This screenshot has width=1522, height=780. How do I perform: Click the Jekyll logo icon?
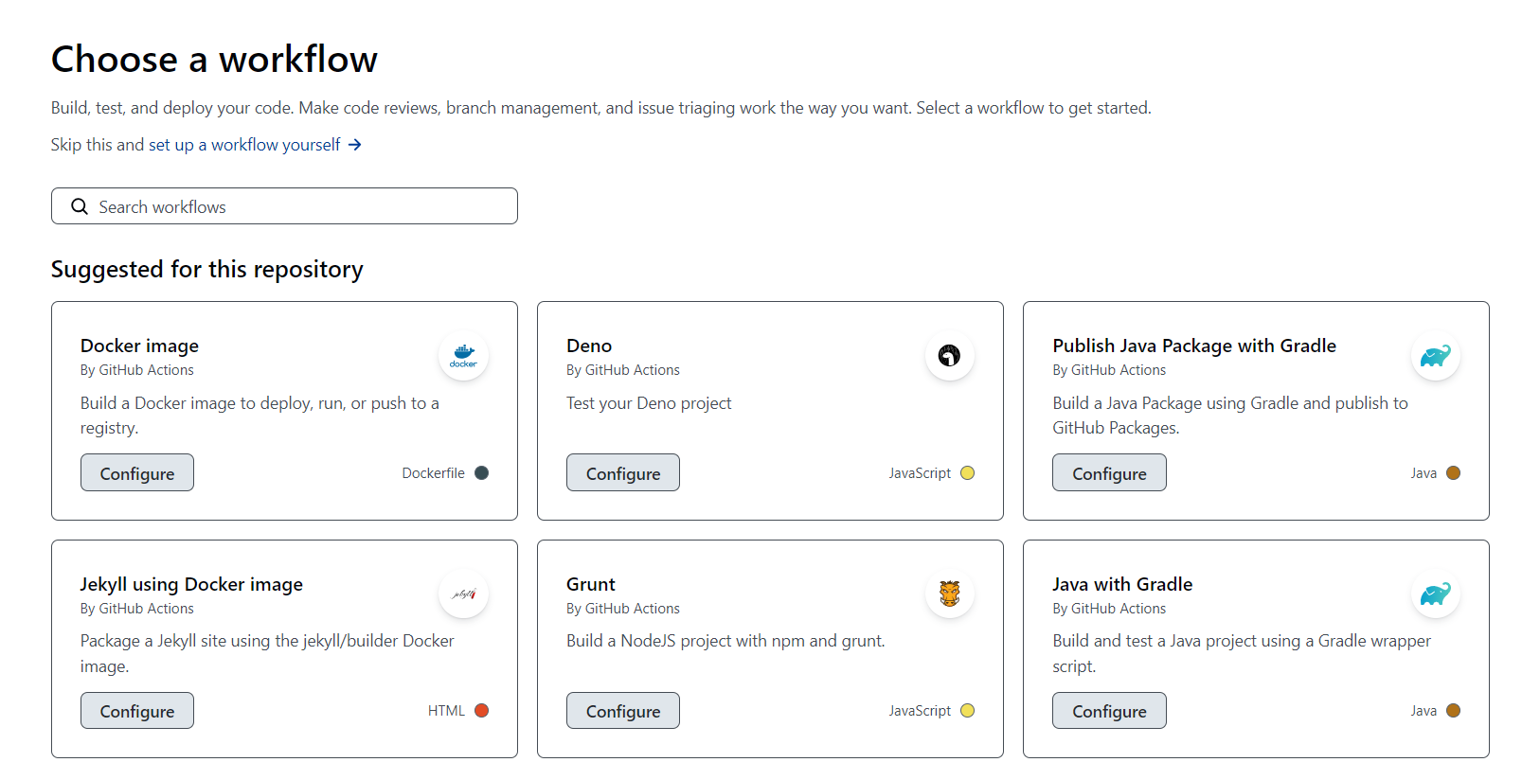(463, 594)
